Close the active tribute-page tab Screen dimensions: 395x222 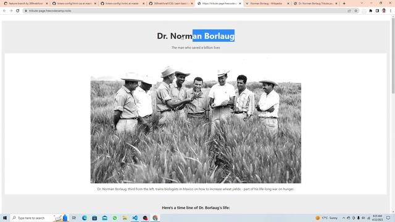click(240, 4)
